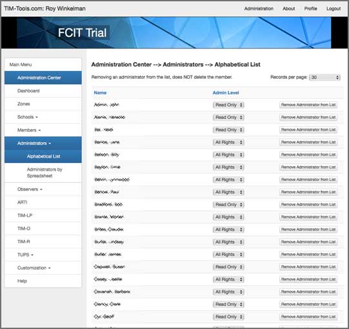Sort by Name column header
349x329 pixels.
(x=100, y=93)
